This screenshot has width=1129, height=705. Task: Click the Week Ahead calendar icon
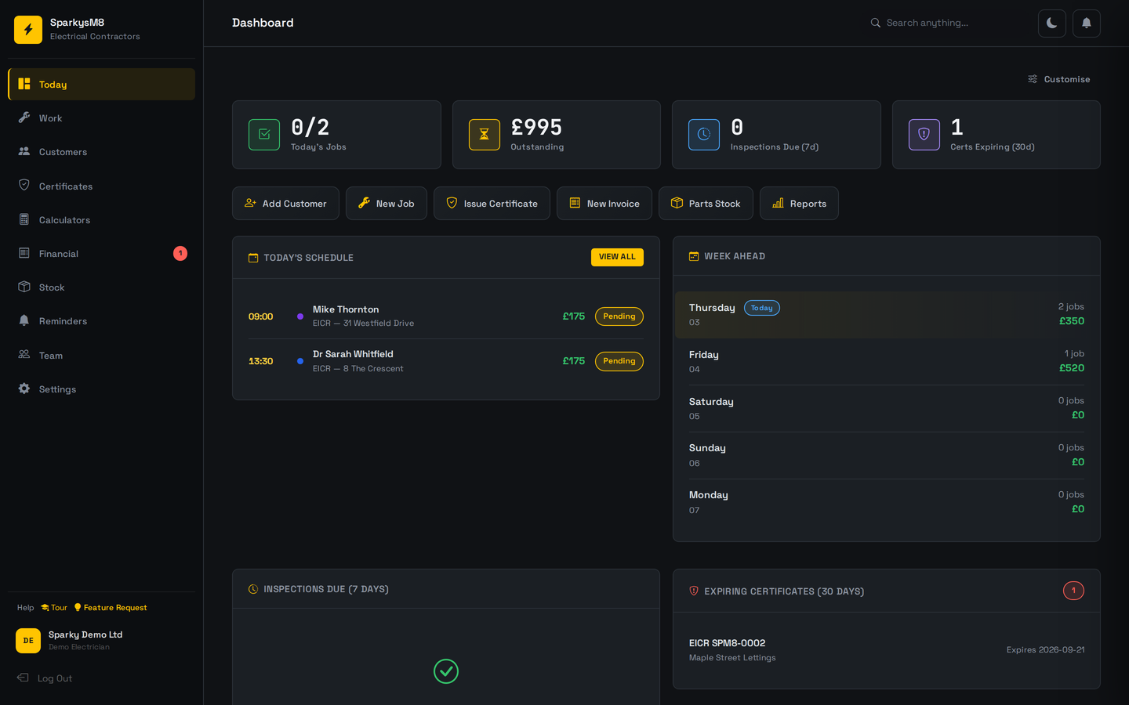coord(694,256)
